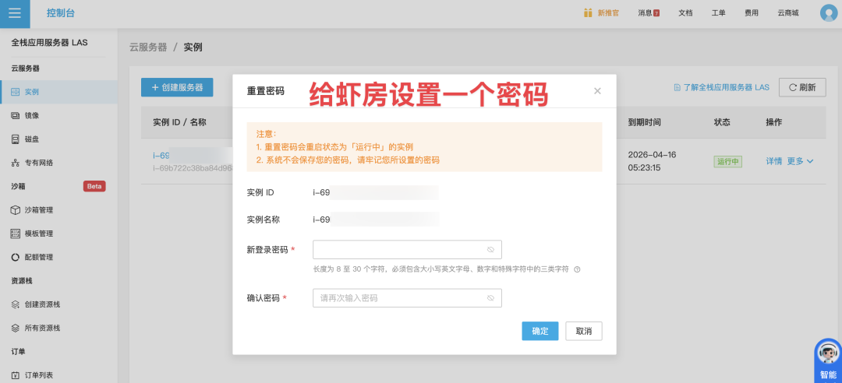
Task: Open the smart assistant robot icon
Action: 827,356
